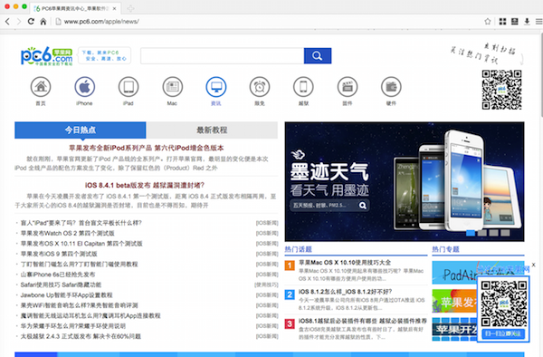This screenshot has width=543, height=357.
Task: Close the PC6 browser tab
Action: click(x=114, y=8)
